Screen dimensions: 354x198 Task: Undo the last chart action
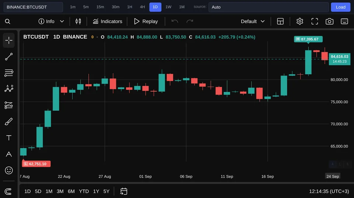(175, 21)
